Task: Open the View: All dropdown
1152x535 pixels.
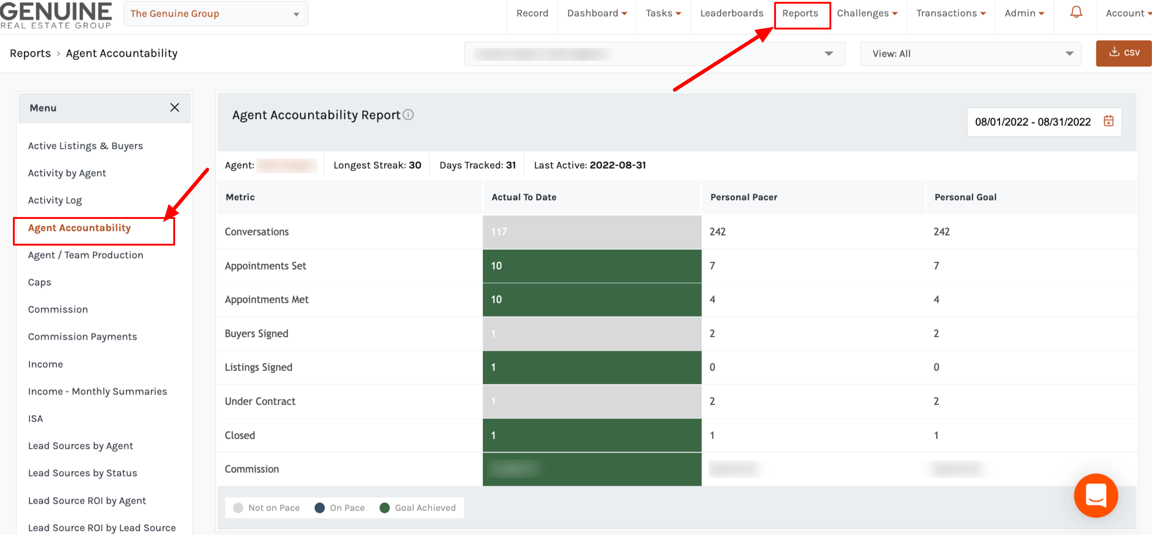Action: click(970, 53)
